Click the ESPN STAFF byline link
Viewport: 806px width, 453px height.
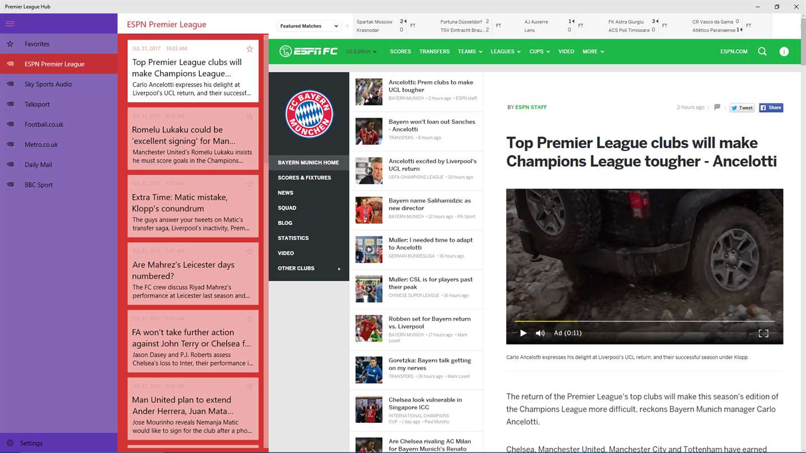pyautogui.click(x=531, y=107)
